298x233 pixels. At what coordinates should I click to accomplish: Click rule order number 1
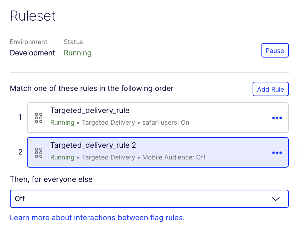point(20,117)
